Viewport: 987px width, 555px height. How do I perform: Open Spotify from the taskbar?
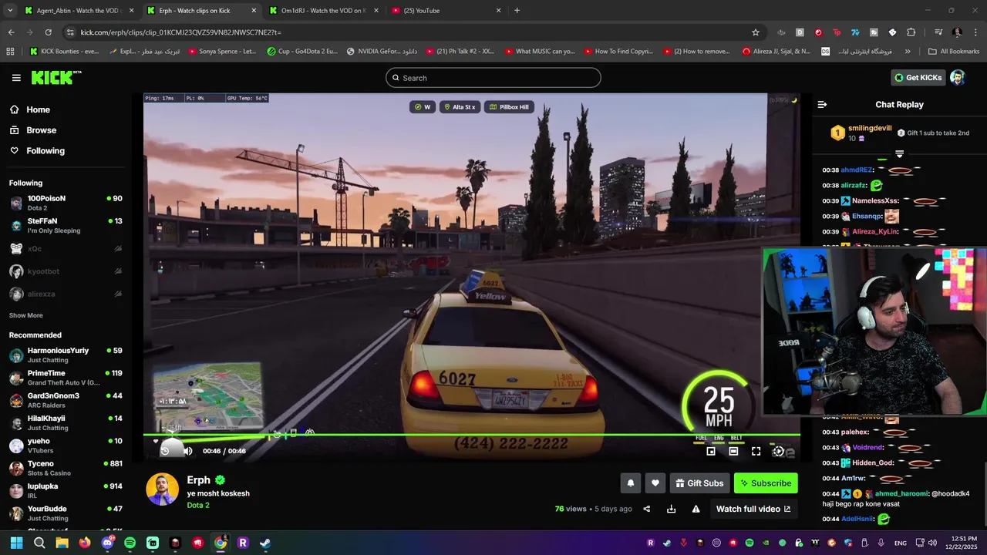(x=130, y=543)
